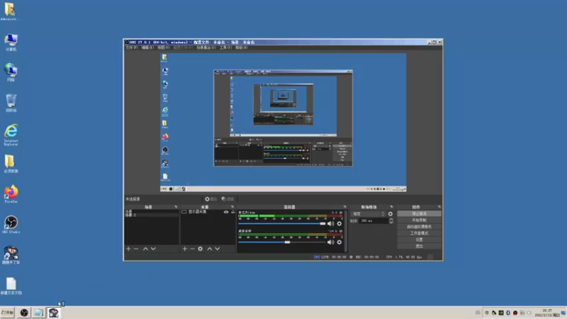Click the Start Recording (开始录制) button
The width and height of the screenshot is (567, 319).
419,220
